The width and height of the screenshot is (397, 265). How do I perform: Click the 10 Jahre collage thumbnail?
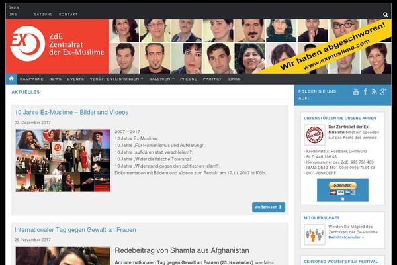[63, 160]
